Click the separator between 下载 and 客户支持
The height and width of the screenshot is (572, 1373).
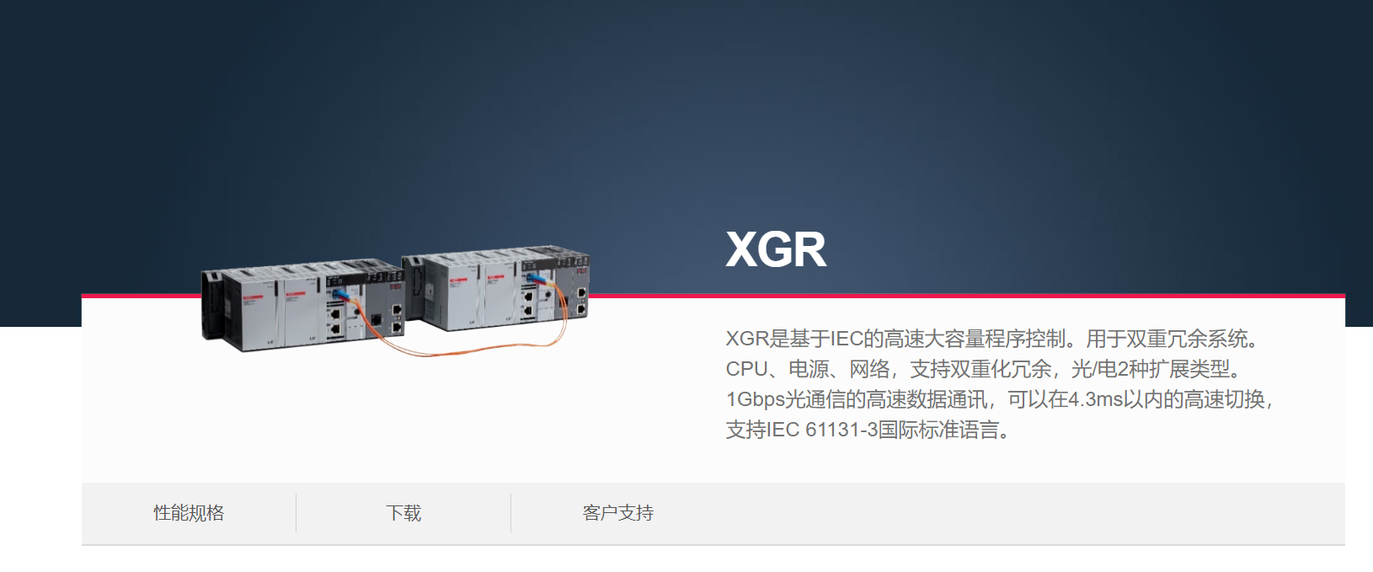tap(510, 513)
